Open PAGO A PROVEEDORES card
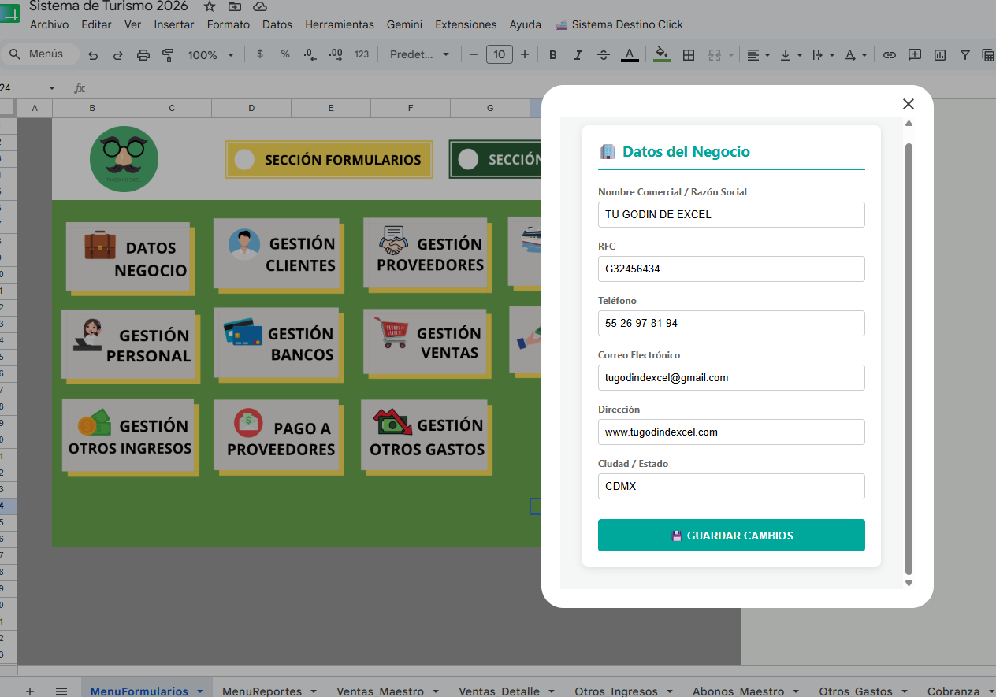This screenshot has width=996, height=697. click(278, 437)
